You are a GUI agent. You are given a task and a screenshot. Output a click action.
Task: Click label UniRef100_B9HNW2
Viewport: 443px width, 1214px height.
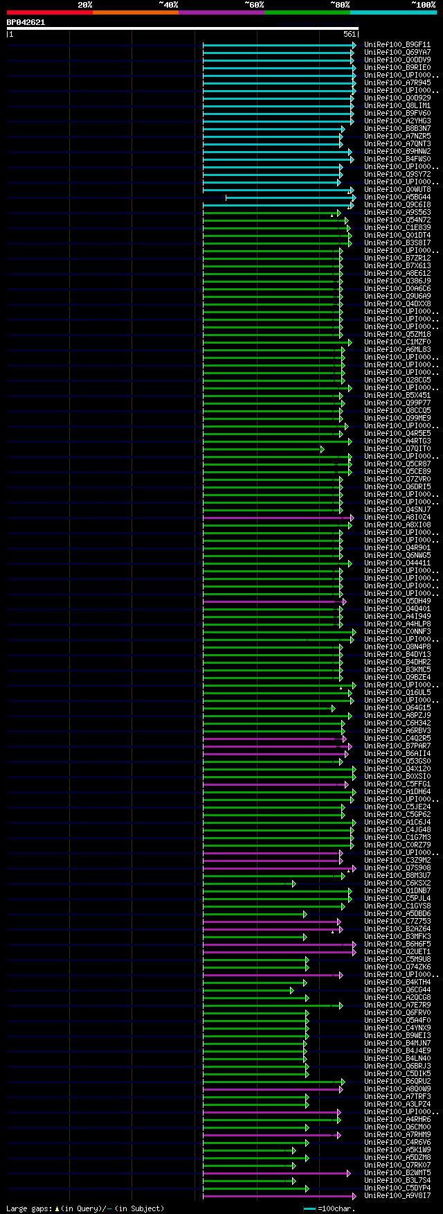pyautogui.click(x=397, y=151)
